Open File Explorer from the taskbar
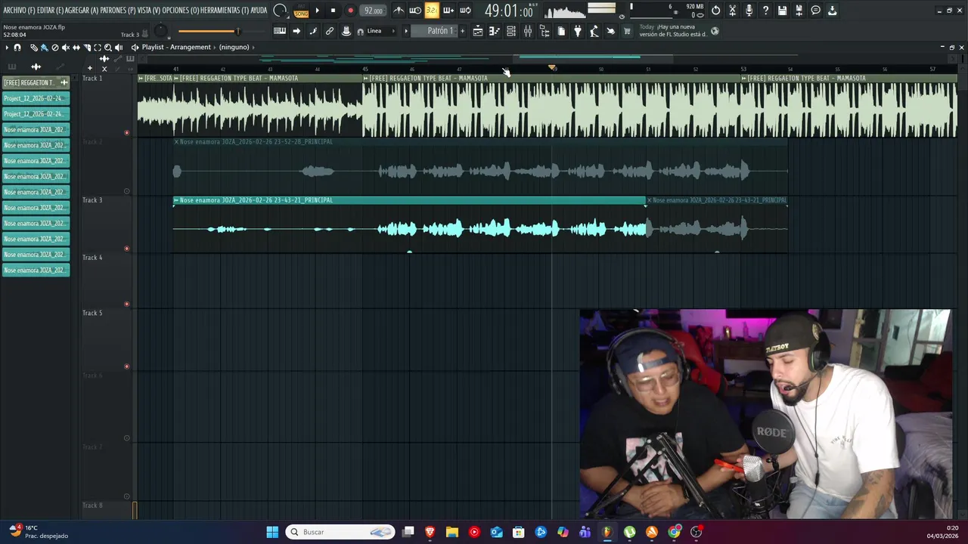 pyautogui.click(x=452, y=532)
